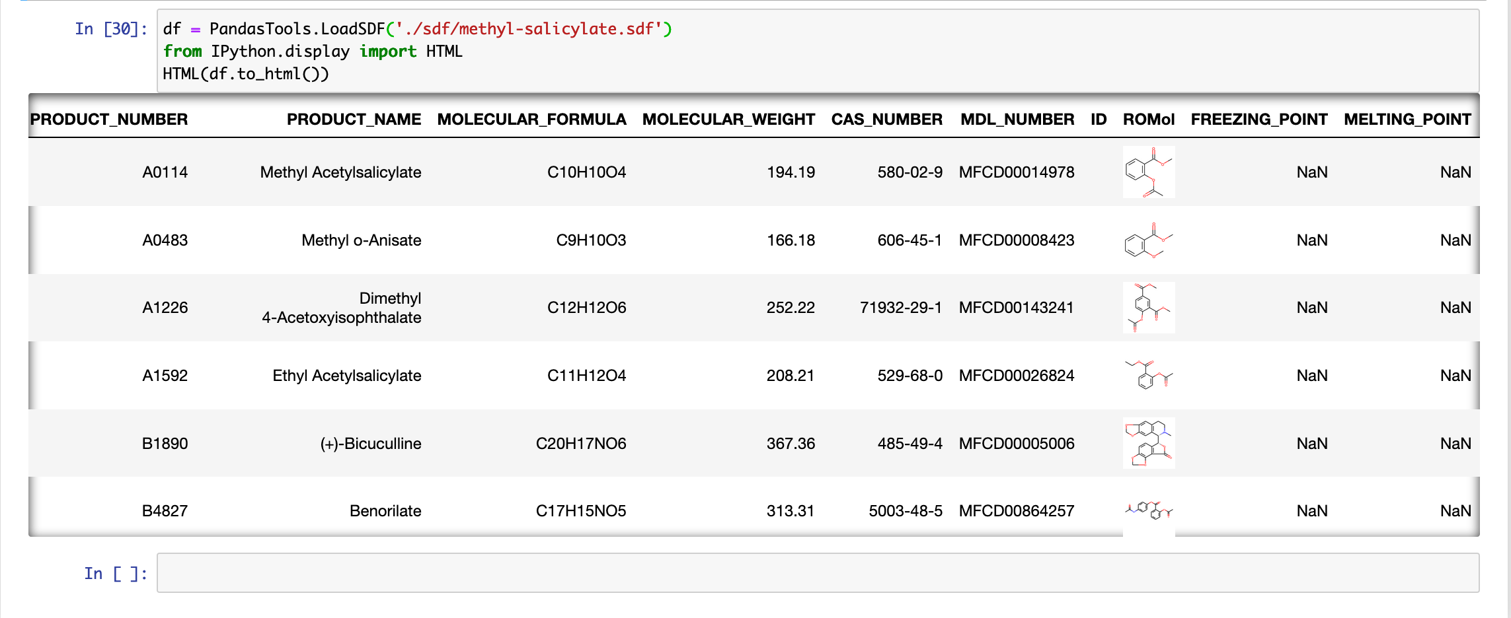Viewport: 1511px width, 618px height.
Task: Click the Benorilate molecule structure image
Action: 1149,510
